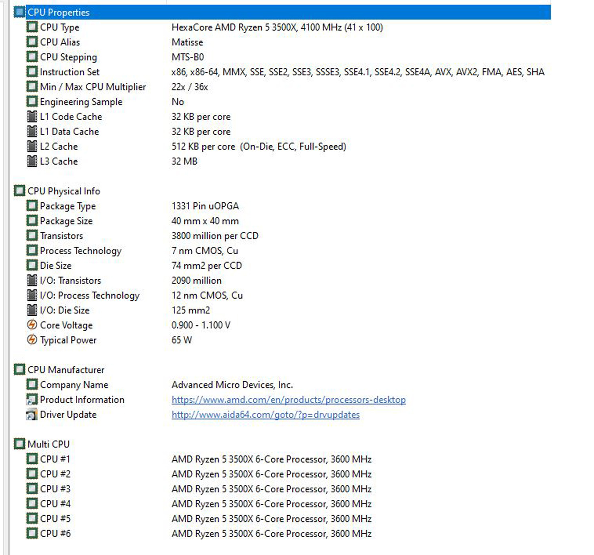The image size is (594, 555).
Task: Select the Driver Update label
Action: (68, 415)
